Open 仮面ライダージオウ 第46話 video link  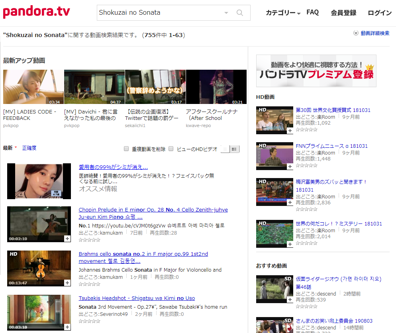(x=338, y=283)
